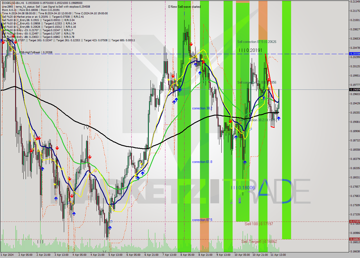Click the '8 Apr 05:00' time label

(x=187, y=255)
